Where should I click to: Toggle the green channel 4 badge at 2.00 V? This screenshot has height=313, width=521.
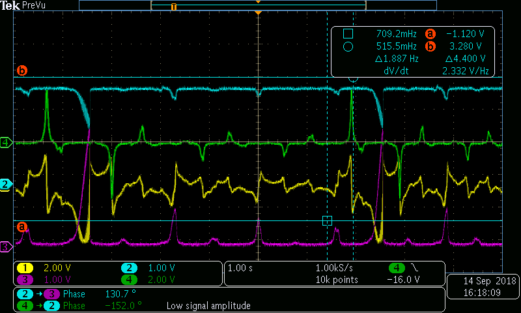(x=129, y=280)
